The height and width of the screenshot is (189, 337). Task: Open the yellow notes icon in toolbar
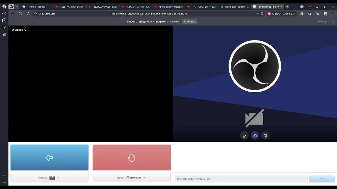325,14
